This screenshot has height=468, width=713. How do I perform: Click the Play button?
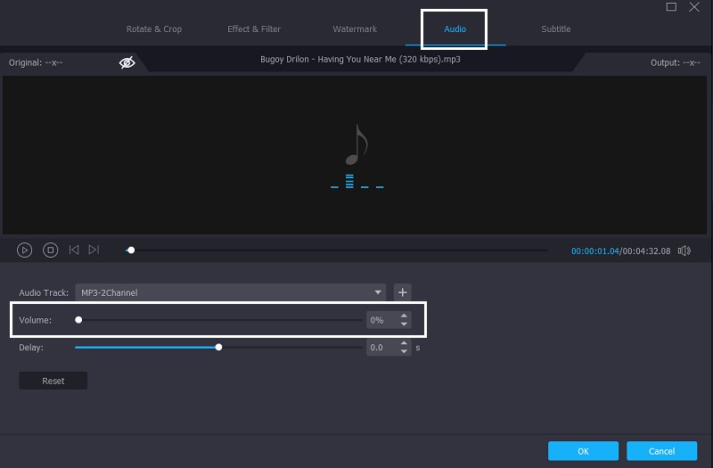click(25, 250)
